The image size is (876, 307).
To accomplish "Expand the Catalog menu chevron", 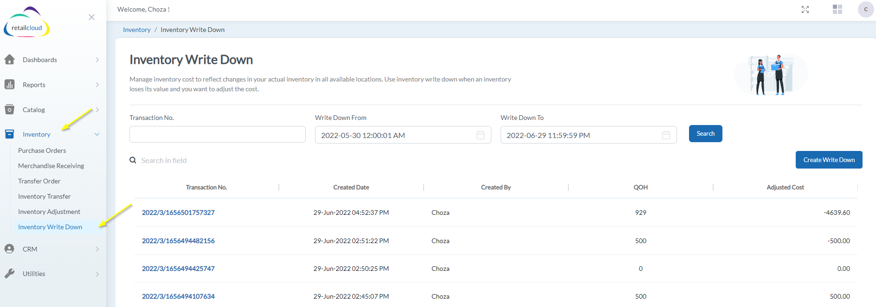I will coord(97,110).
